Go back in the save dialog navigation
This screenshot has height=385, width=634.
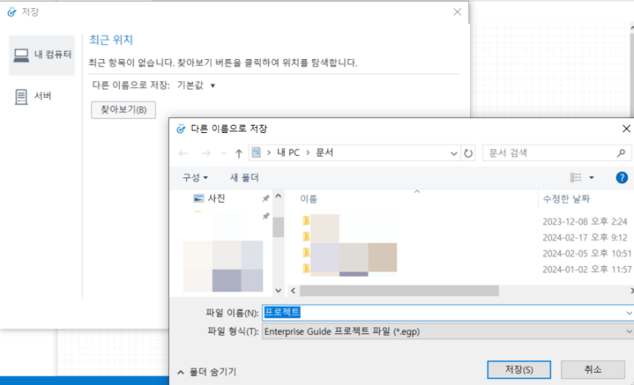pos(183,153)
